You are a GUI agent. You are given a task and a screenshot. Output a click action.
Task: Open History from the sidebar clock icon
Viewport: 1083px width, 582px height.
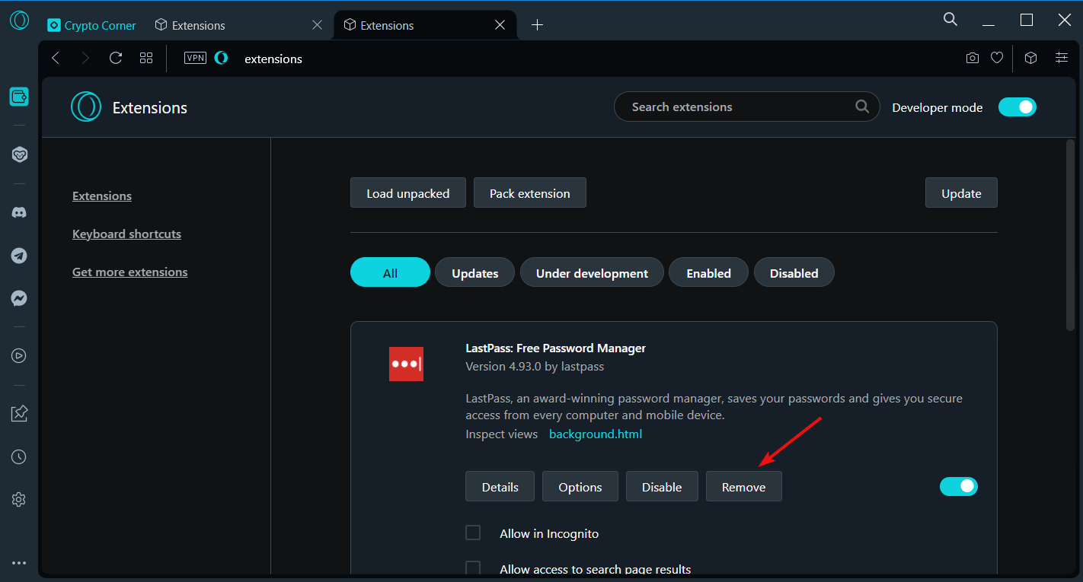tap(19, 456)
